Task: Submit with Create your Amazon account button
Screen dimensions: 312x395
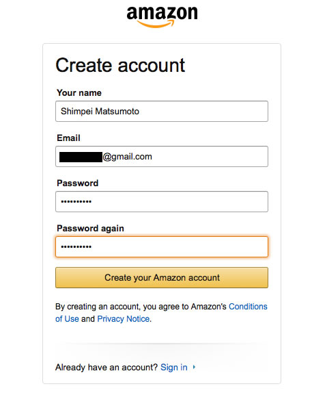Action: 162,277
